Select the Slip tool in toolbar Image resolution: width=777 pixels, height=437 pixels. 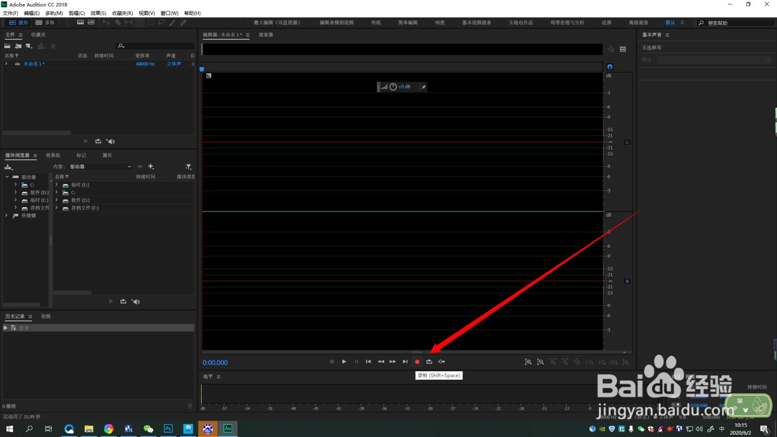coord(129,22)
